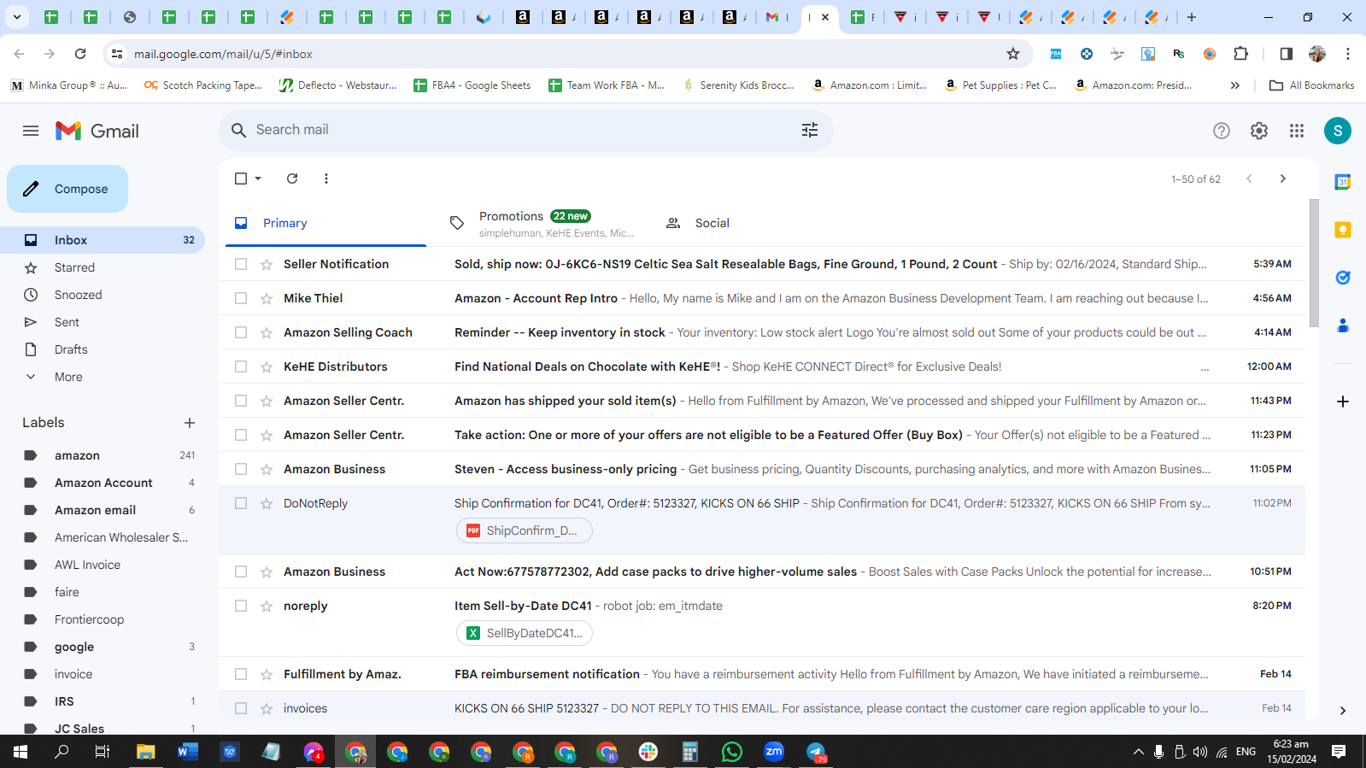Open Google Tasks side panel icon
The height and width of the screenshot is (768, 1366).
tap(1343, 278)
